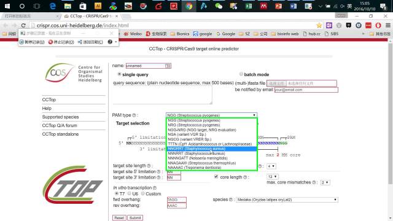
Task: Click inside the query sequence text area
Action: pos(162,95)
